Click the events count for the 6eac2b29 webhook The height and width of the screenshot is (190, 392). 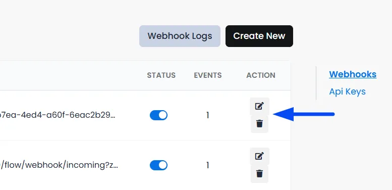pyautogui.click(x=207, y=115)
